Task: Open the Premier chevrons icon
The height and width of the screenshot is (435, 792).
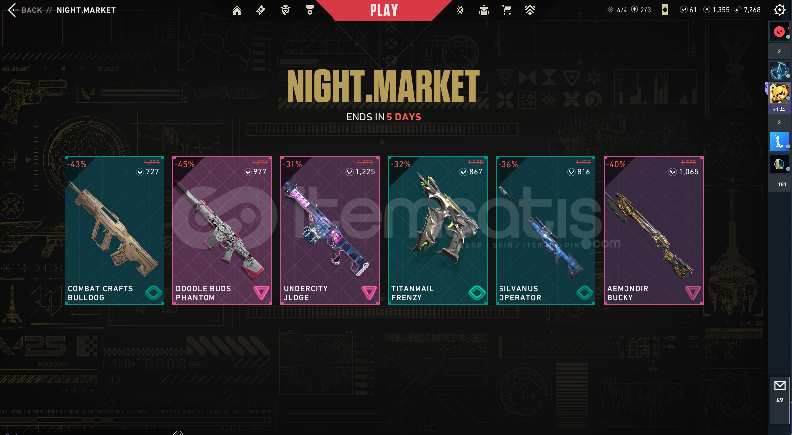Action: click(530, 10)
